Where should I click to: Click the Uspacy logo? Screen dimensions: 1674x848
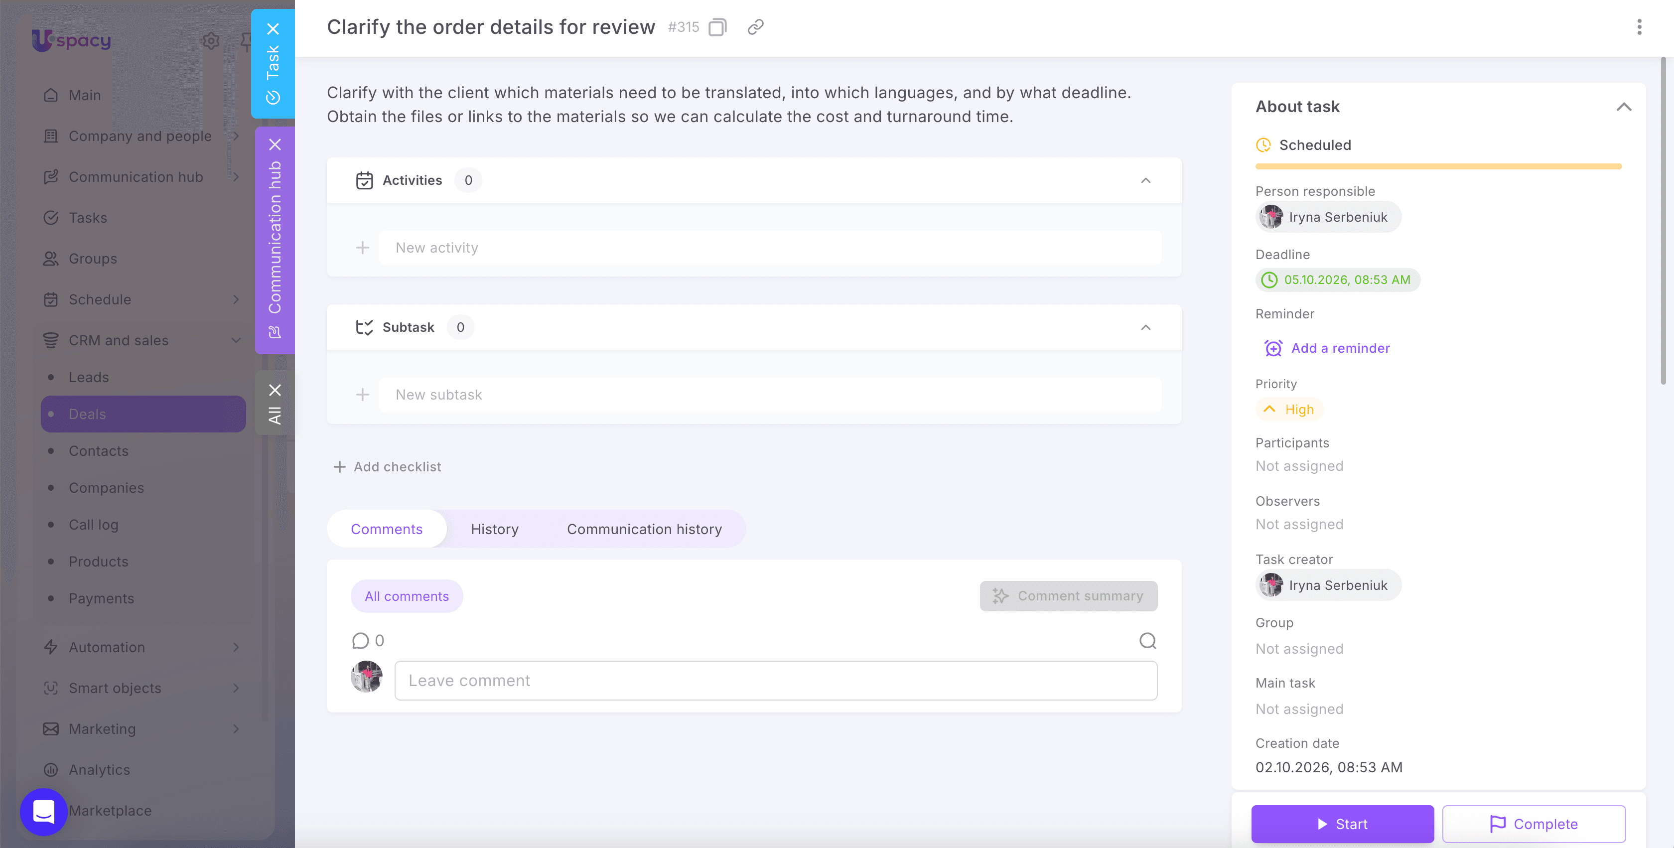71,40
